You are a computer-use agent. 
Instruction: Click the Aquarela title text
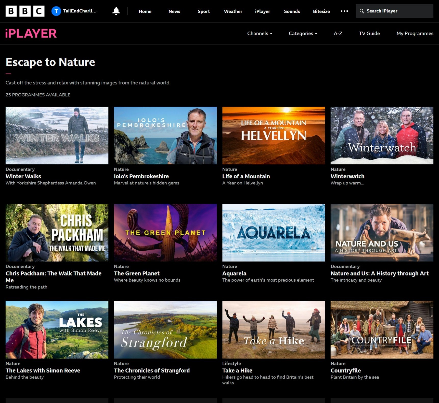point(234,274)
